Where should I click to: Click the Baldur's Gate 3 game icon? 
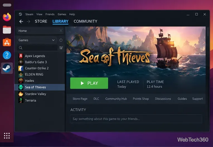[x=21, y=62]
